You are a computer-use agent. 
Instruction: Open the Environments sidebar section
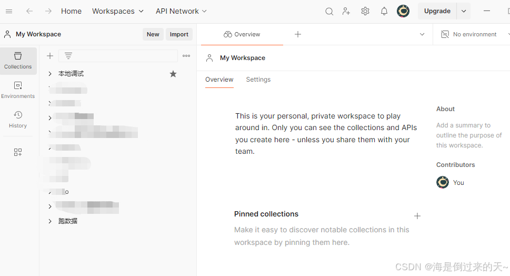pos(18,90)
